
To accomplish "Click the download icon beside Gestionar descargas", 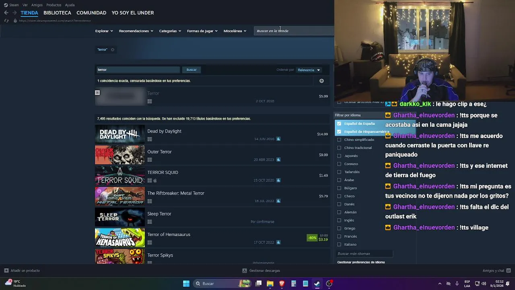I will (x=245, y=271).
